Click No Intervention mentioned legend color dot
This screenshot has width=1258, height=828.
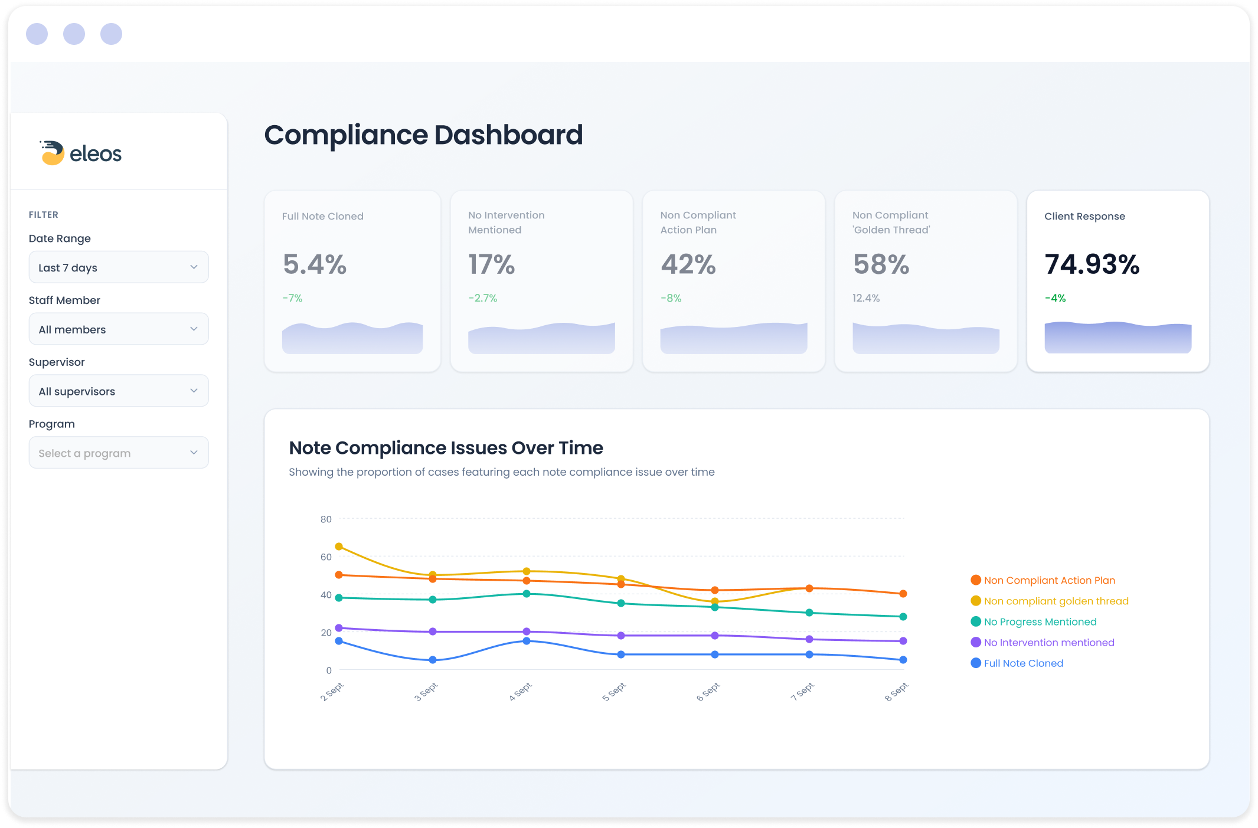[976, 642]
